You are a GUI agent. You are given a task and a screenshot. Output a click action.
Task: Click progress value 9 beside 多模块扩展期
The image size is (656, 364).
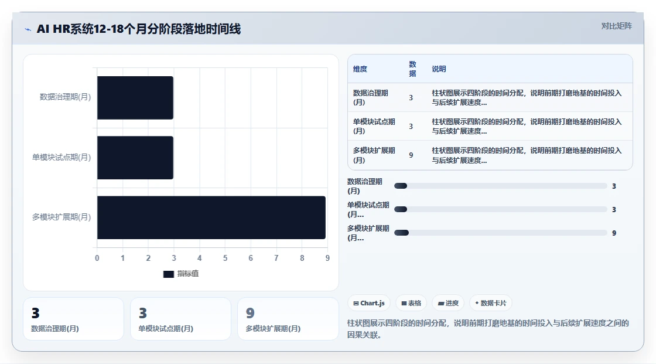click(614, 233)
